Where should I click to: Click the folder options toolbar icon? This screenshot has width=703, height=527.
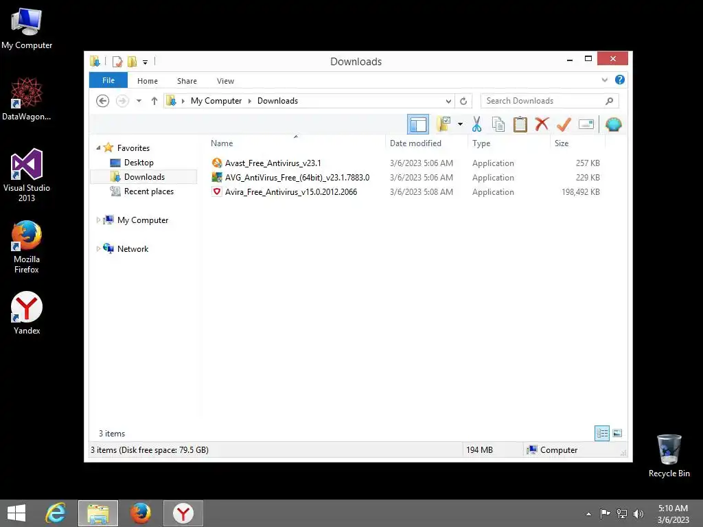click(x=443, y=124)
